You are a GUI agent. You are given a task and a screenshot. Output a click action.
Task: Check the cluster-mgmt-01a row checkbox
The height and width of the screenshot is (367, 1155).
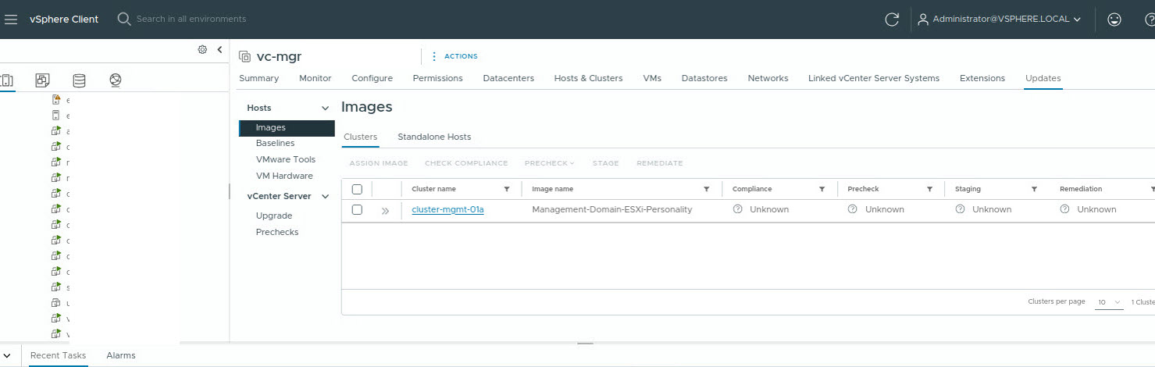click(x=357, y=209)
